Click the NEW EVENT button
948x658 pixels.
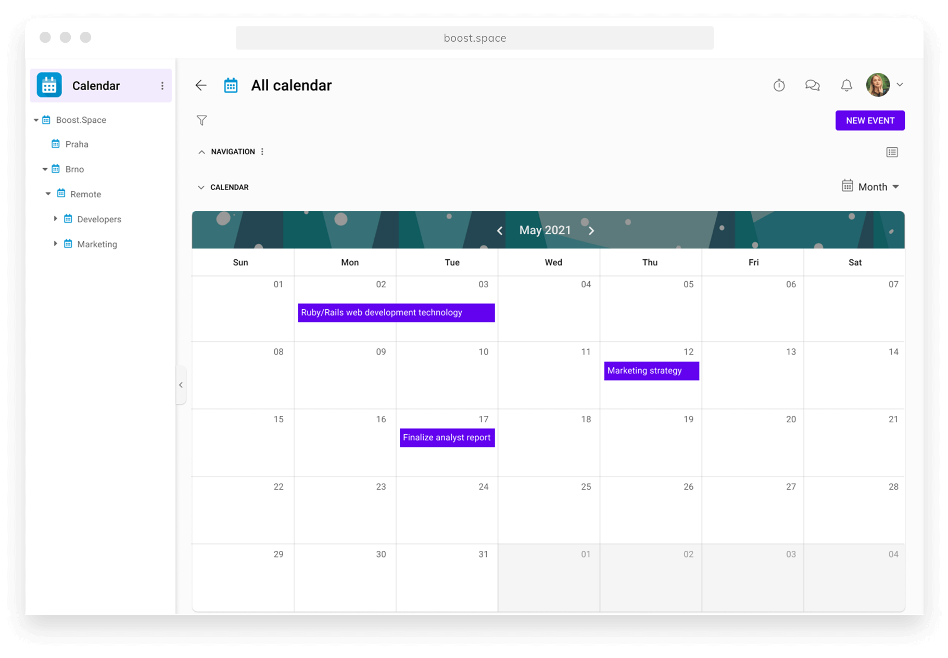coord(869,120)
